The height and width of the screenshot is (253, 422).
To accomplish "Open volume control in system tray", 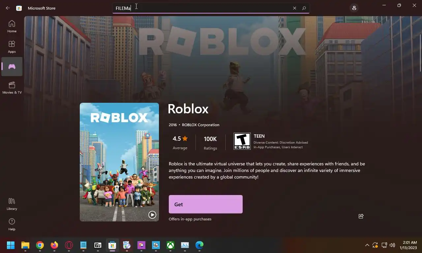I will tap(392, 245).
